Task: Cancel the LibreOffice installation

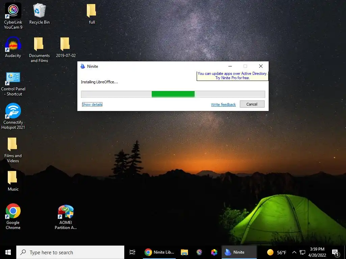Action: pos(252,104)
